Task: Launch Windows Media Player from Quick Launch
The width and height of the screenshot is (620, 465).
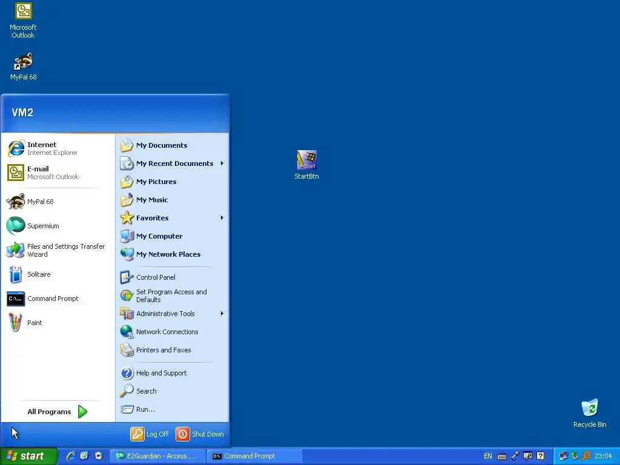Action: [99, 456]
